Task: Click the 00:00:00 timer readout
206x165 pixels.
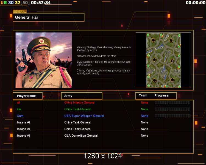Action: (x=195, y=3)
